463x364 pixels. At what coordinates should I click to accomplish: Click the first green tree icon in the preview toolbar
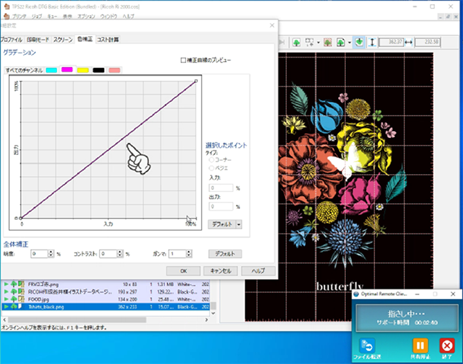[296, 42]
